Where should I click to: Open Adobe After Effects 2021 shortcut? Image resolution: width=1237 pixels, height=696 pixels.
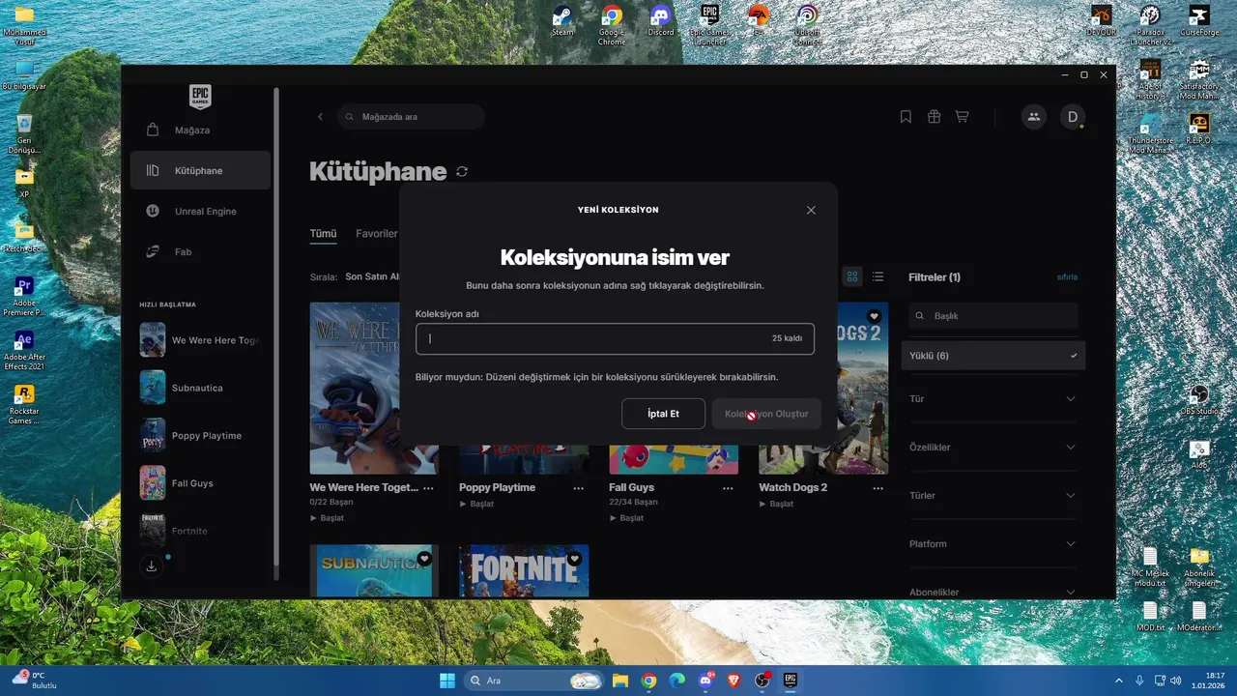[x=24, y=351]
